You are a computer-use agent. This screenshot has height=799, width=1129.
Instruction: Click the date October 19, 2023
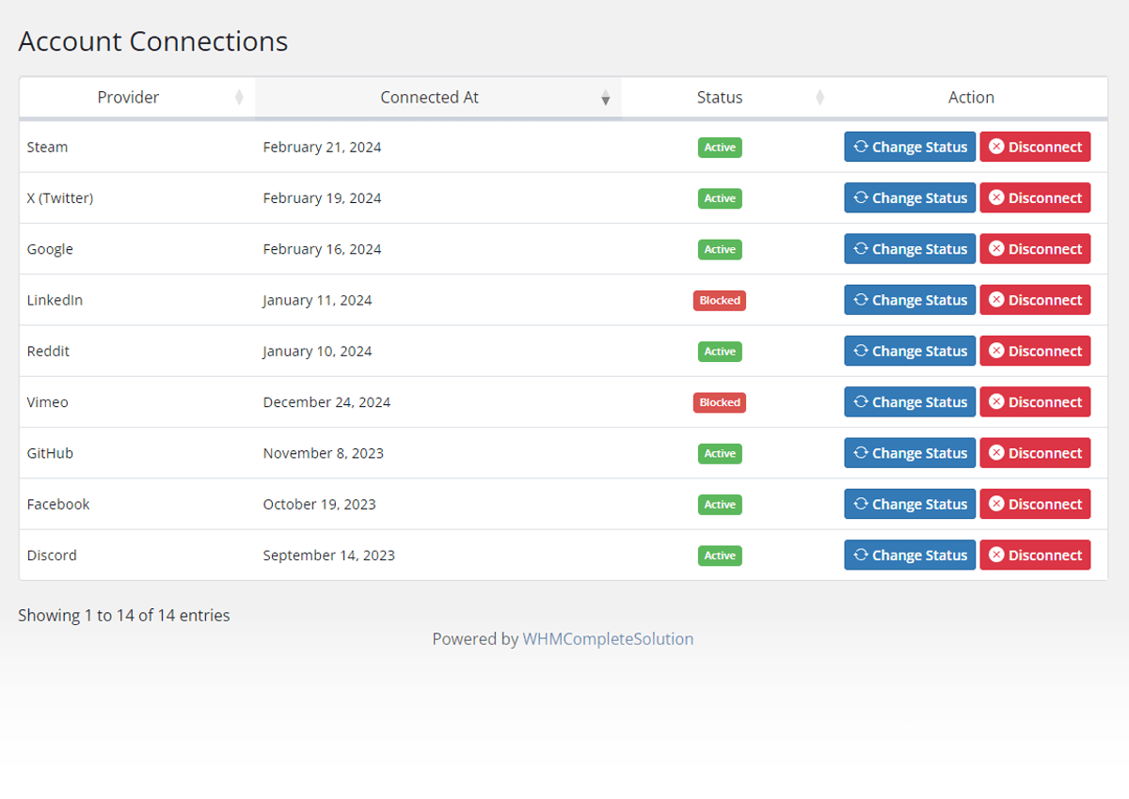tap(319, 504)
